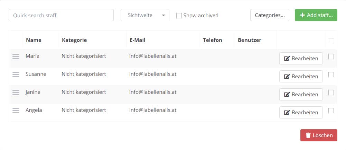Click the hamburger handle for Janine's row
Viewport: 346px width, 150px height.
pyautogui.click(x=16, y=92)
